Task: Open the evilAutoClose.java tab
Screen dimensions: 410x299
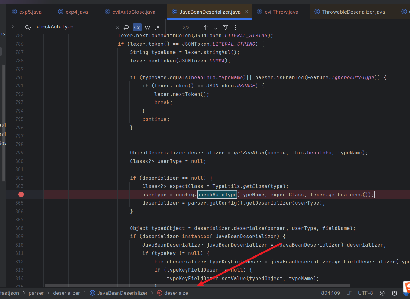Action: tap(130, 12)
